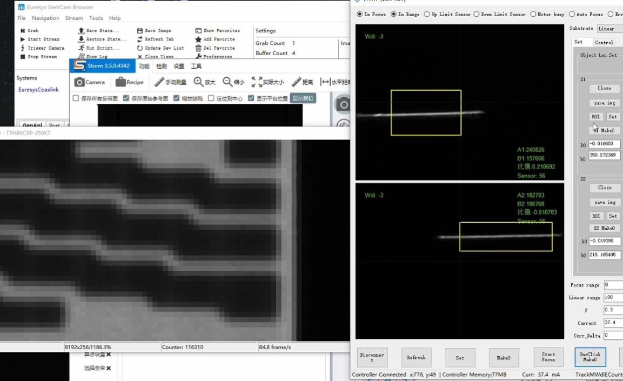Switch to the 设置 tab in Storm
Viewport: 623px width, 381px height.
pos(179,66)
